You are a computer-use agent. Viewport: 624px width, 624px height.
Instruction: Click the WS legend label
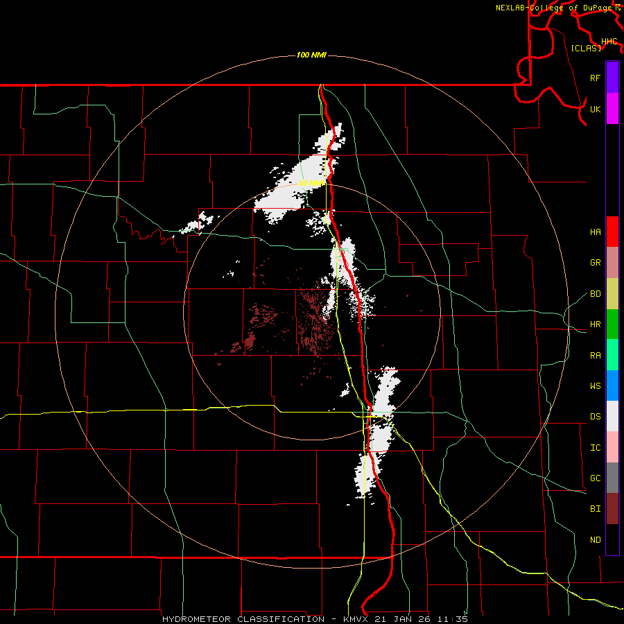595,385
